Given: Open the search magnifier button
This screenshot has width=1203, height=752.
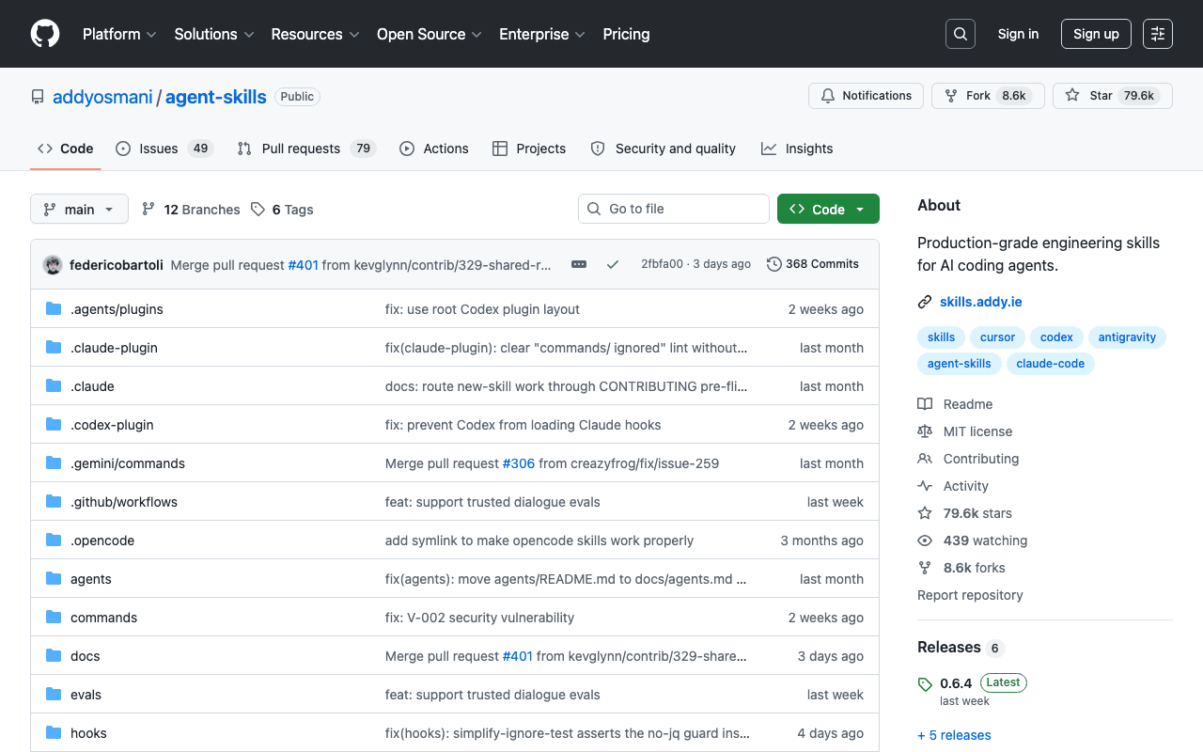Looking at the screenshot, I should [961, 34].
